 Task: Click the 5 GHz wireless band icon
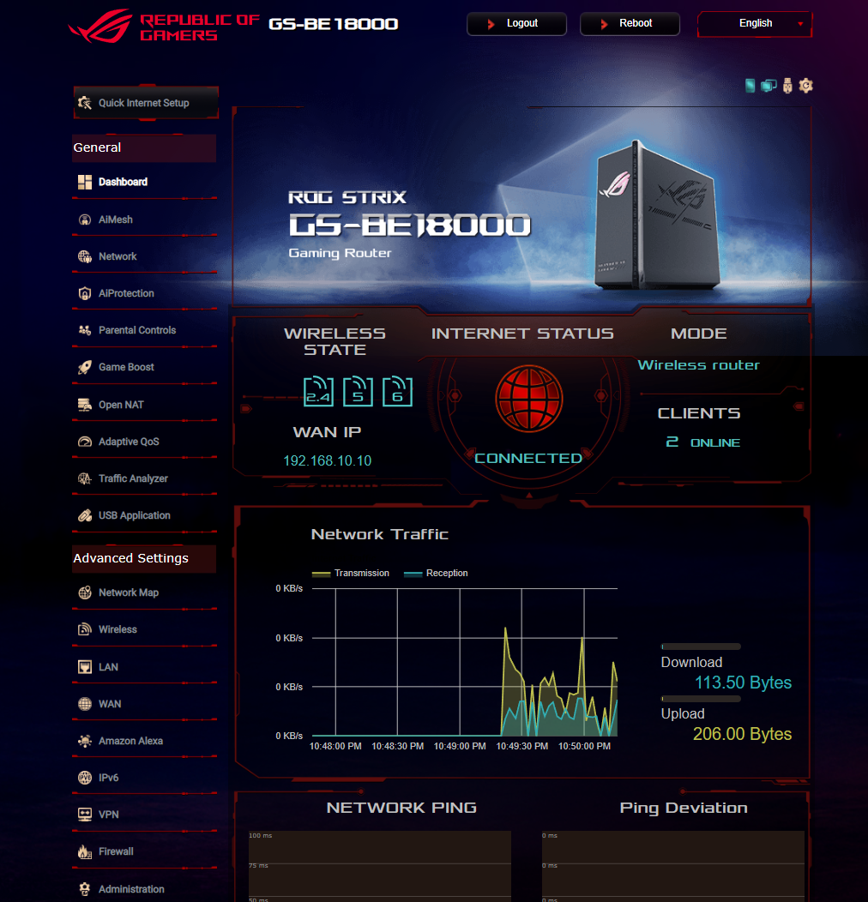click(x=358, y=392)
